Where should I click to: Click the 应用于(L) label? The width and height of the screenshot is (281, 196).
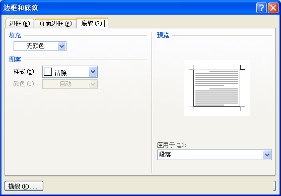click(x=172, y=145)
